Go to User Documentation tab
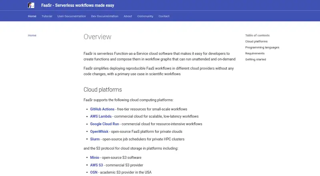Screen dimensions: 320x176 click(72, 16)
